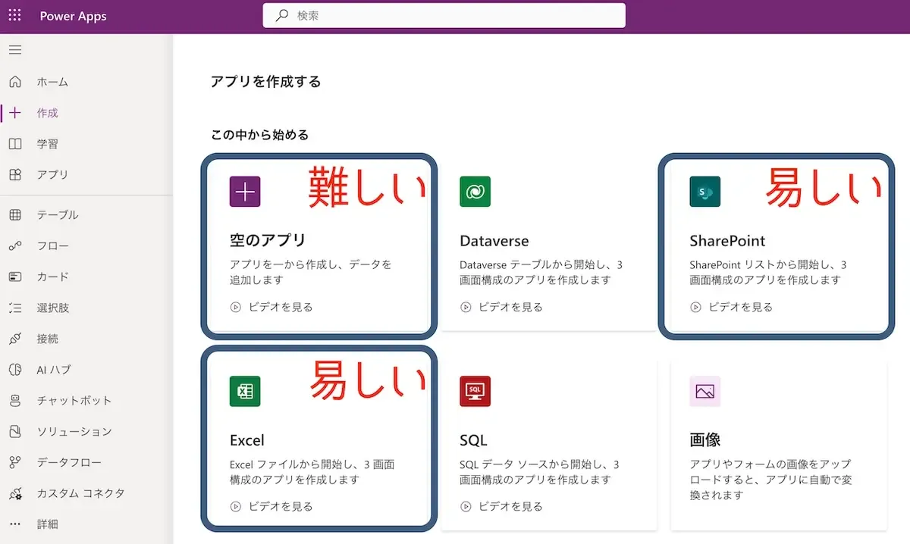
Task: Click the SQL card title
Action: [473, 440]
